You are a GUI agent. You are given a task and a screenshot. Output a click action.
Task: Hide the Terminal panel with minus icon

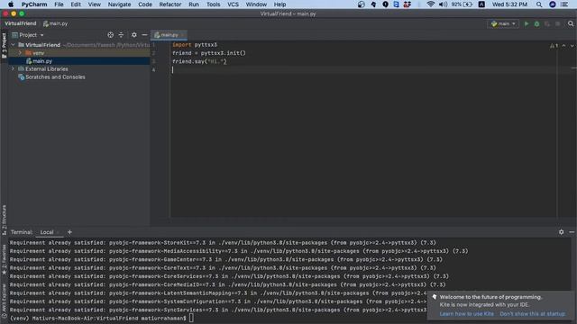(572, 232)
